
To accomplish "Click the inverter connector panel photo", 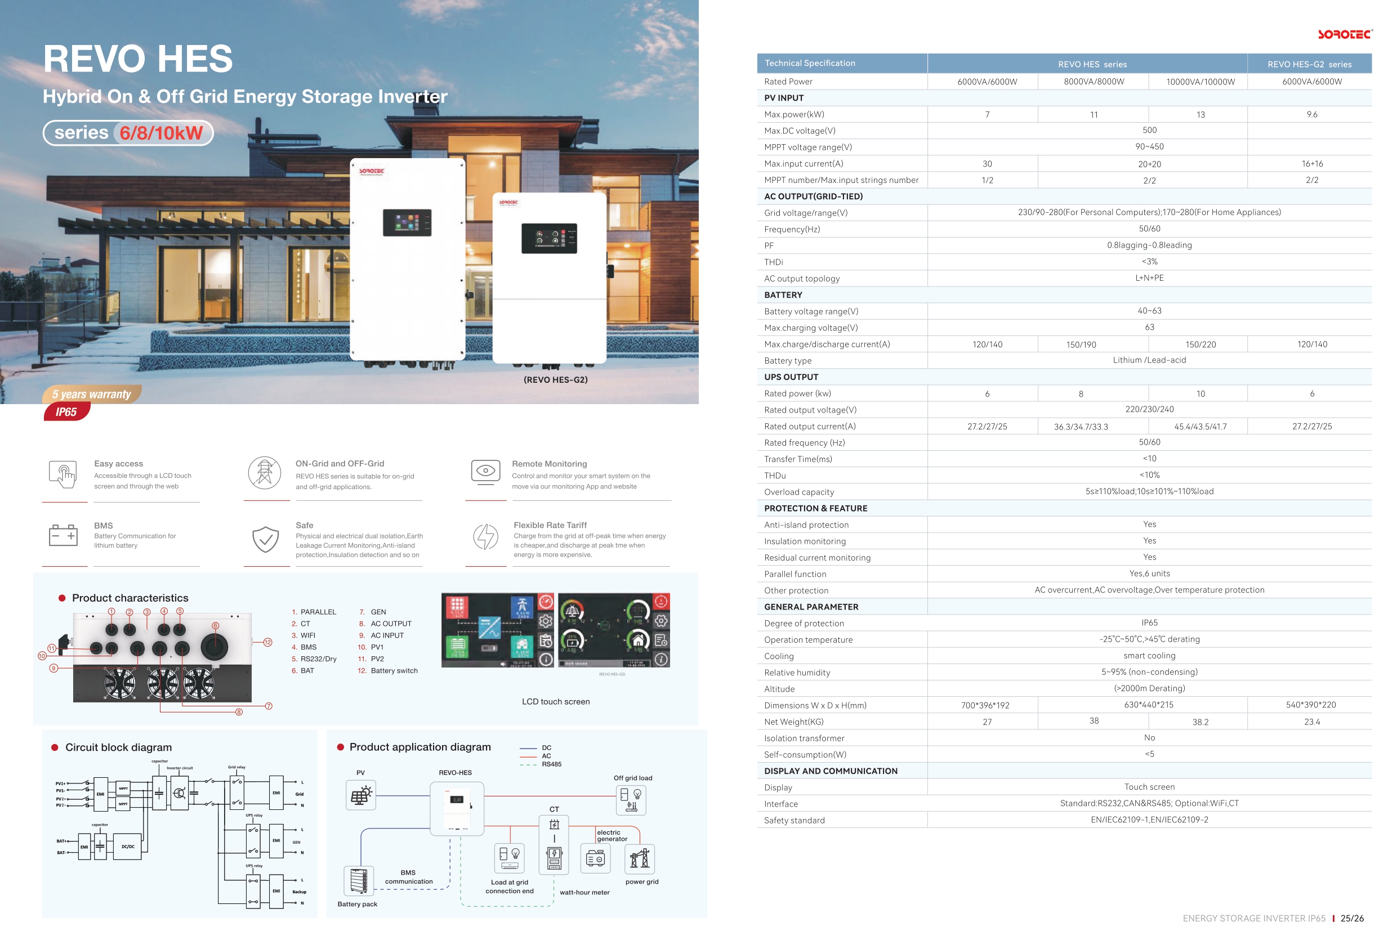I will pos(162,657).
